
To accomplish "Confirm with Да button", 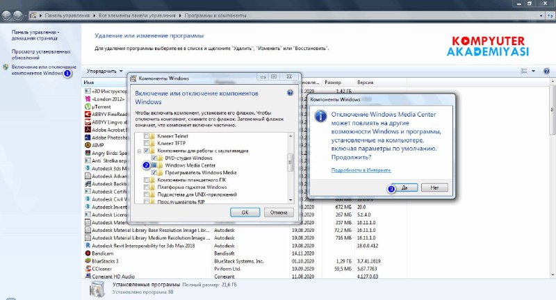I will tap(404, 187).
